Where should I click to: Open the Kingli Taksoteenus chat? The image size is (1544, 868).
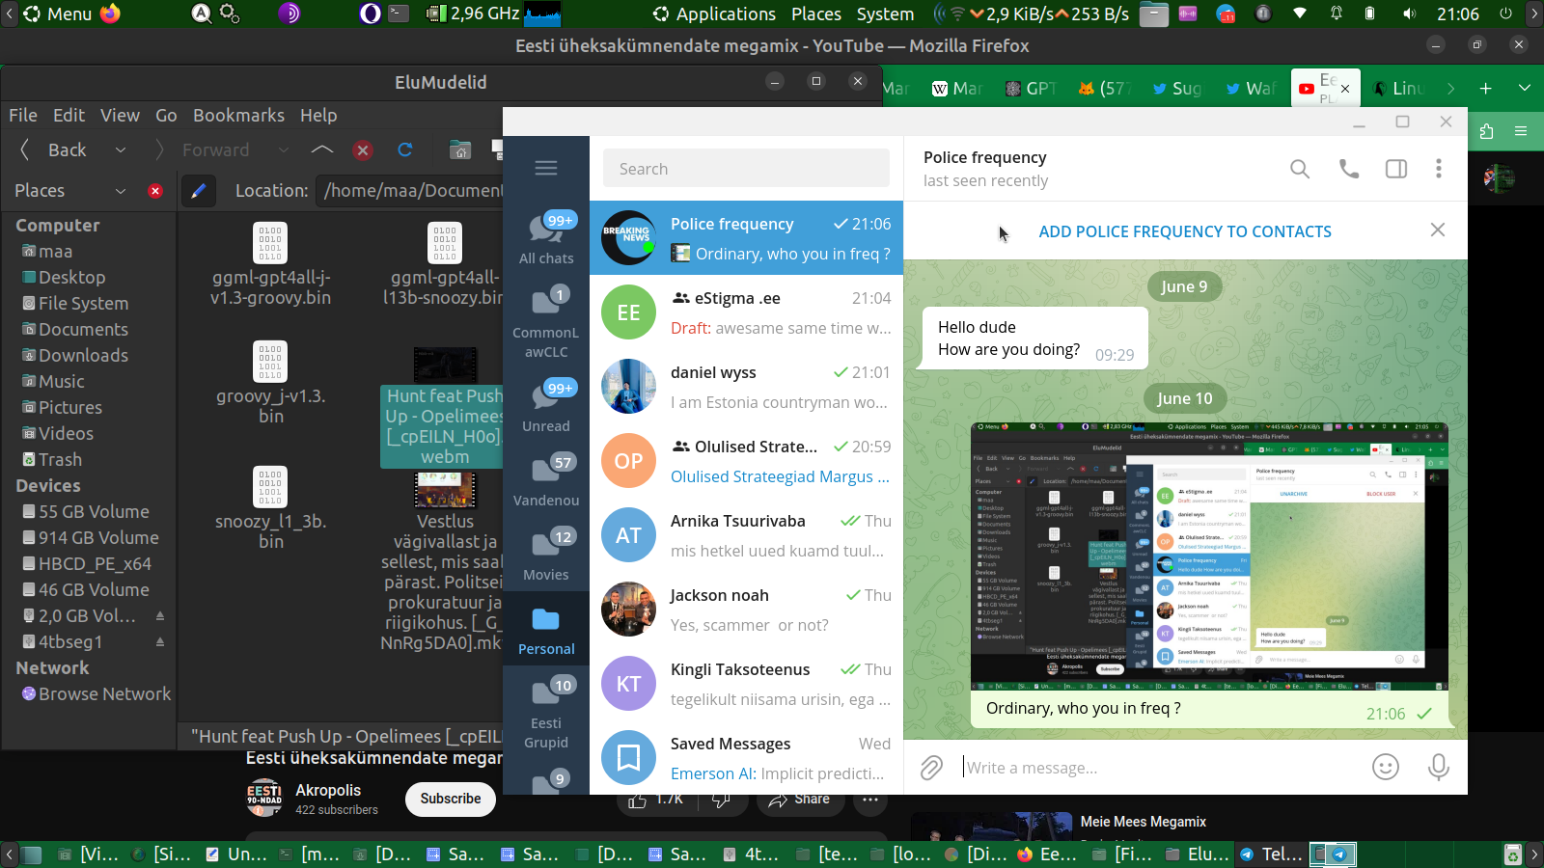[746, 684]
